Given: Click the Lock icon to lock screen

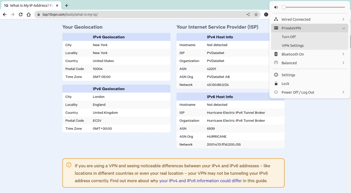Looking at the screenshot, I should click(x=276, y=83).
